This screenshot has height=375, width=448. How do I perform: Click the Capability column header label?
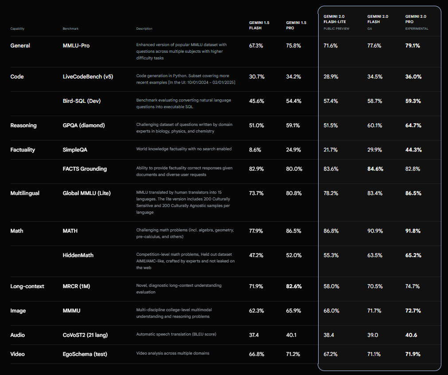coord(17,29)
